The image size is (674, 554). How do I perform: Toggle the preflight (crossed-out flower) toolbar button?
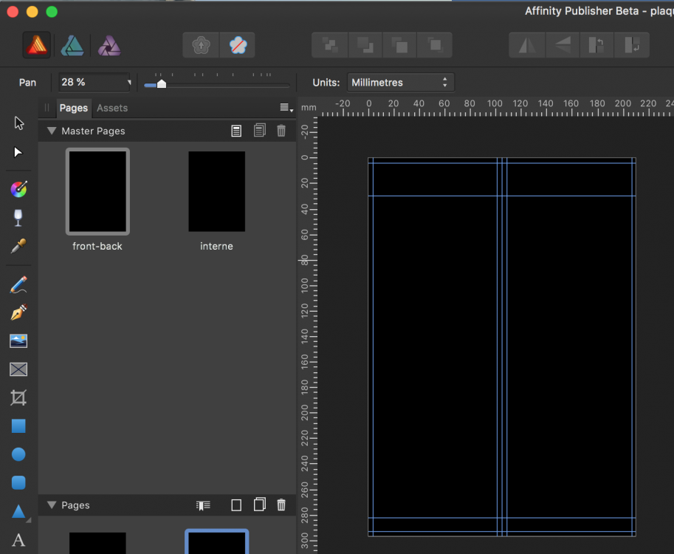click(x=237, y=46)
